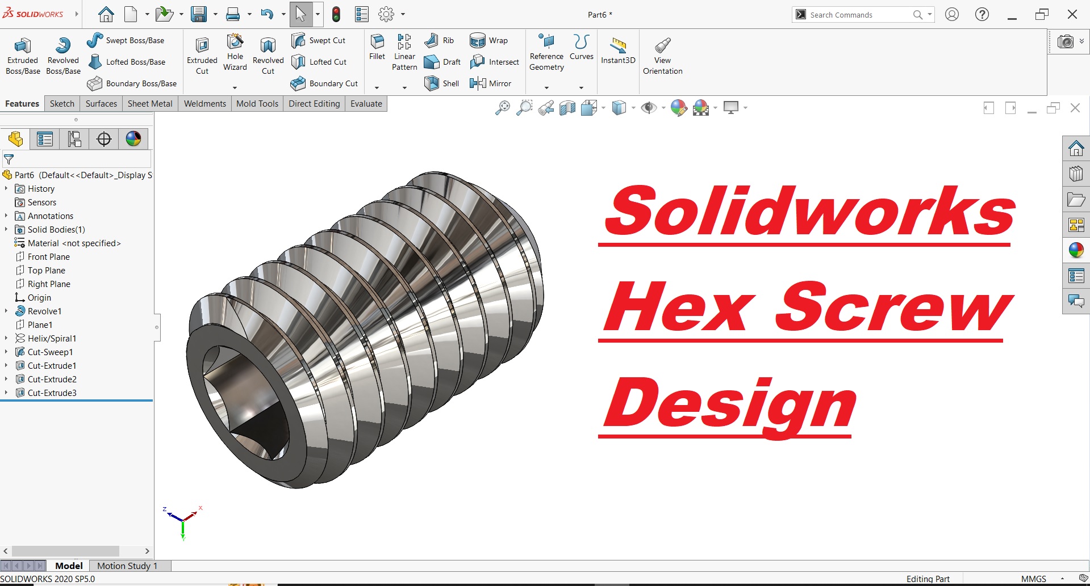Expand the Revolve1 feature
The height and width of the screenshot is (586, 1090).
tap(6, 311)
